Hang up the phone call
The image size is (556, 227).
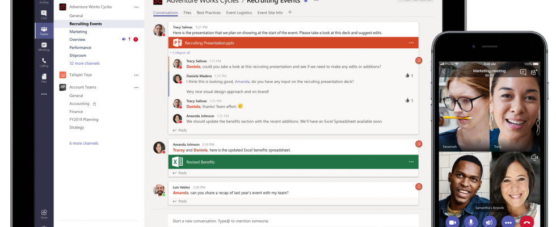(527, 222)
